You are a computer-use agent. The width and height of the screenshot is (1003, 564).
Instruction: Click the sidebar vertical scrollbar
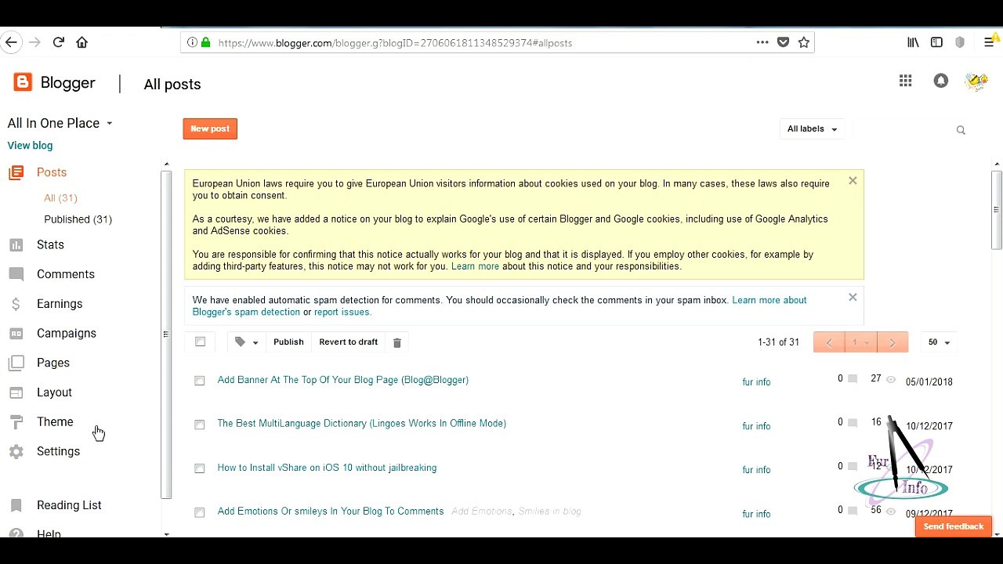(x=166, y=334)
